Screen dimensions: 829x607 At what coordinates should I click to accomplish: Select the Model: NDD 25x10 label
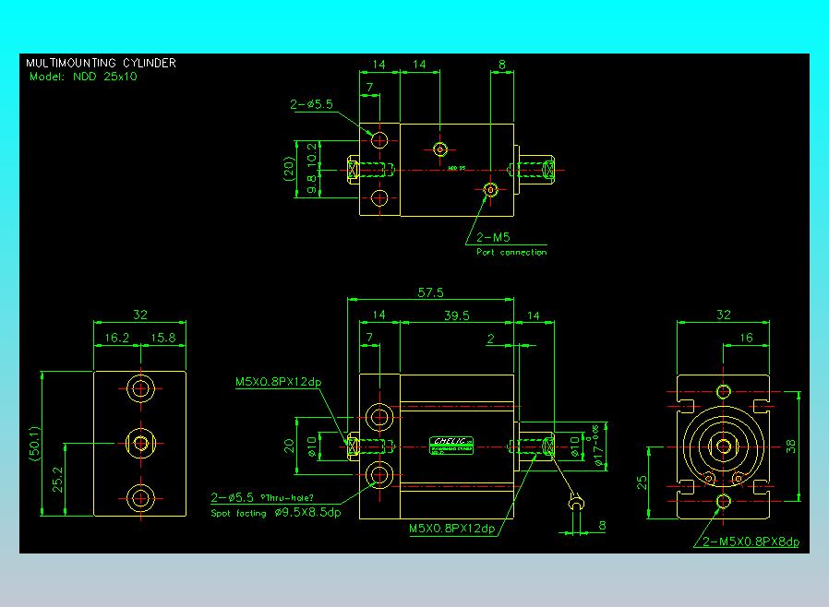pyautogui.click(x=83, y=77)
